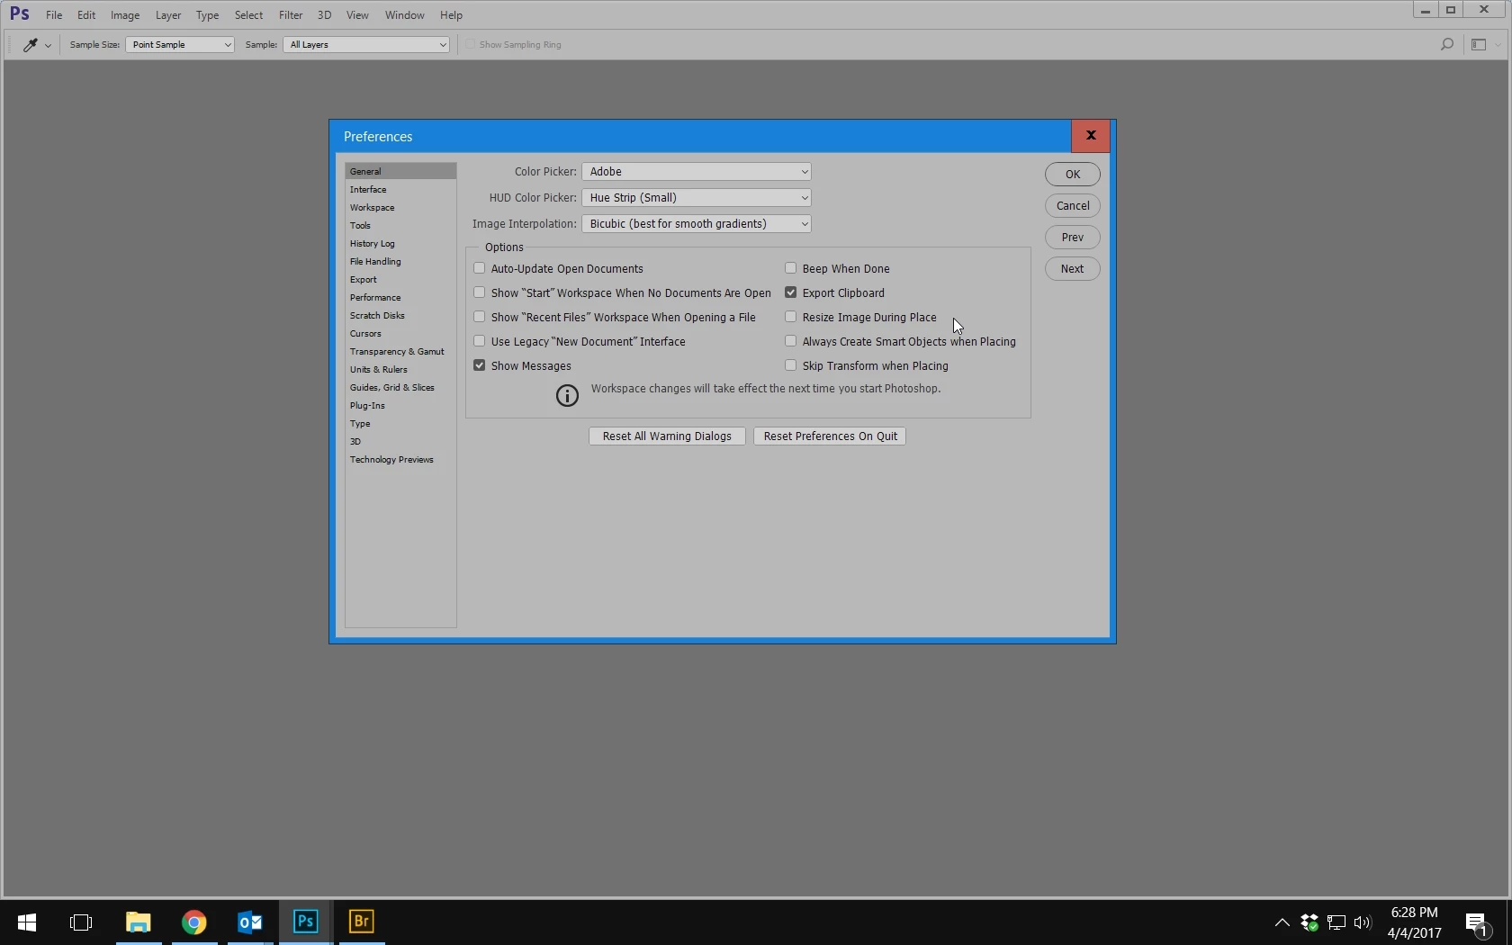Viewport: 1512px width, 945px height.
Task: Open the Window menu
Action: 405,15
